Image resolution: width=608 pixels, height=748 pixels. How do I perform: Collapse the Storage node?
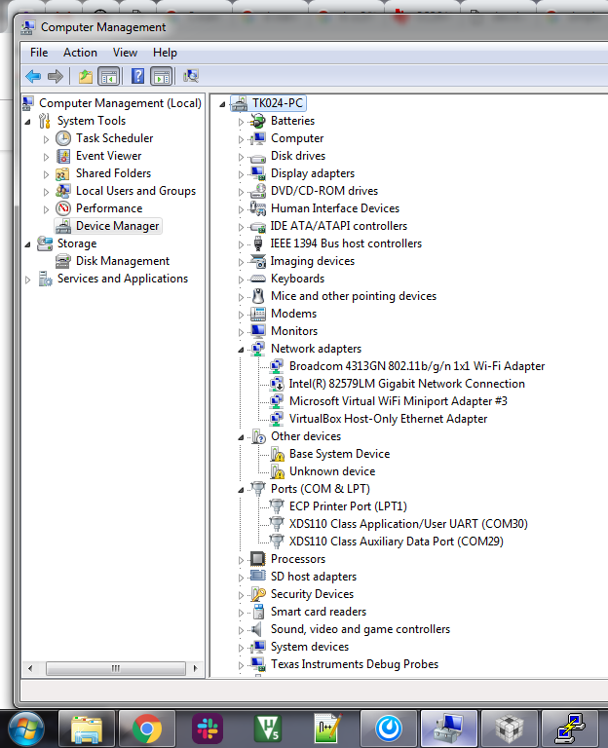27,244
